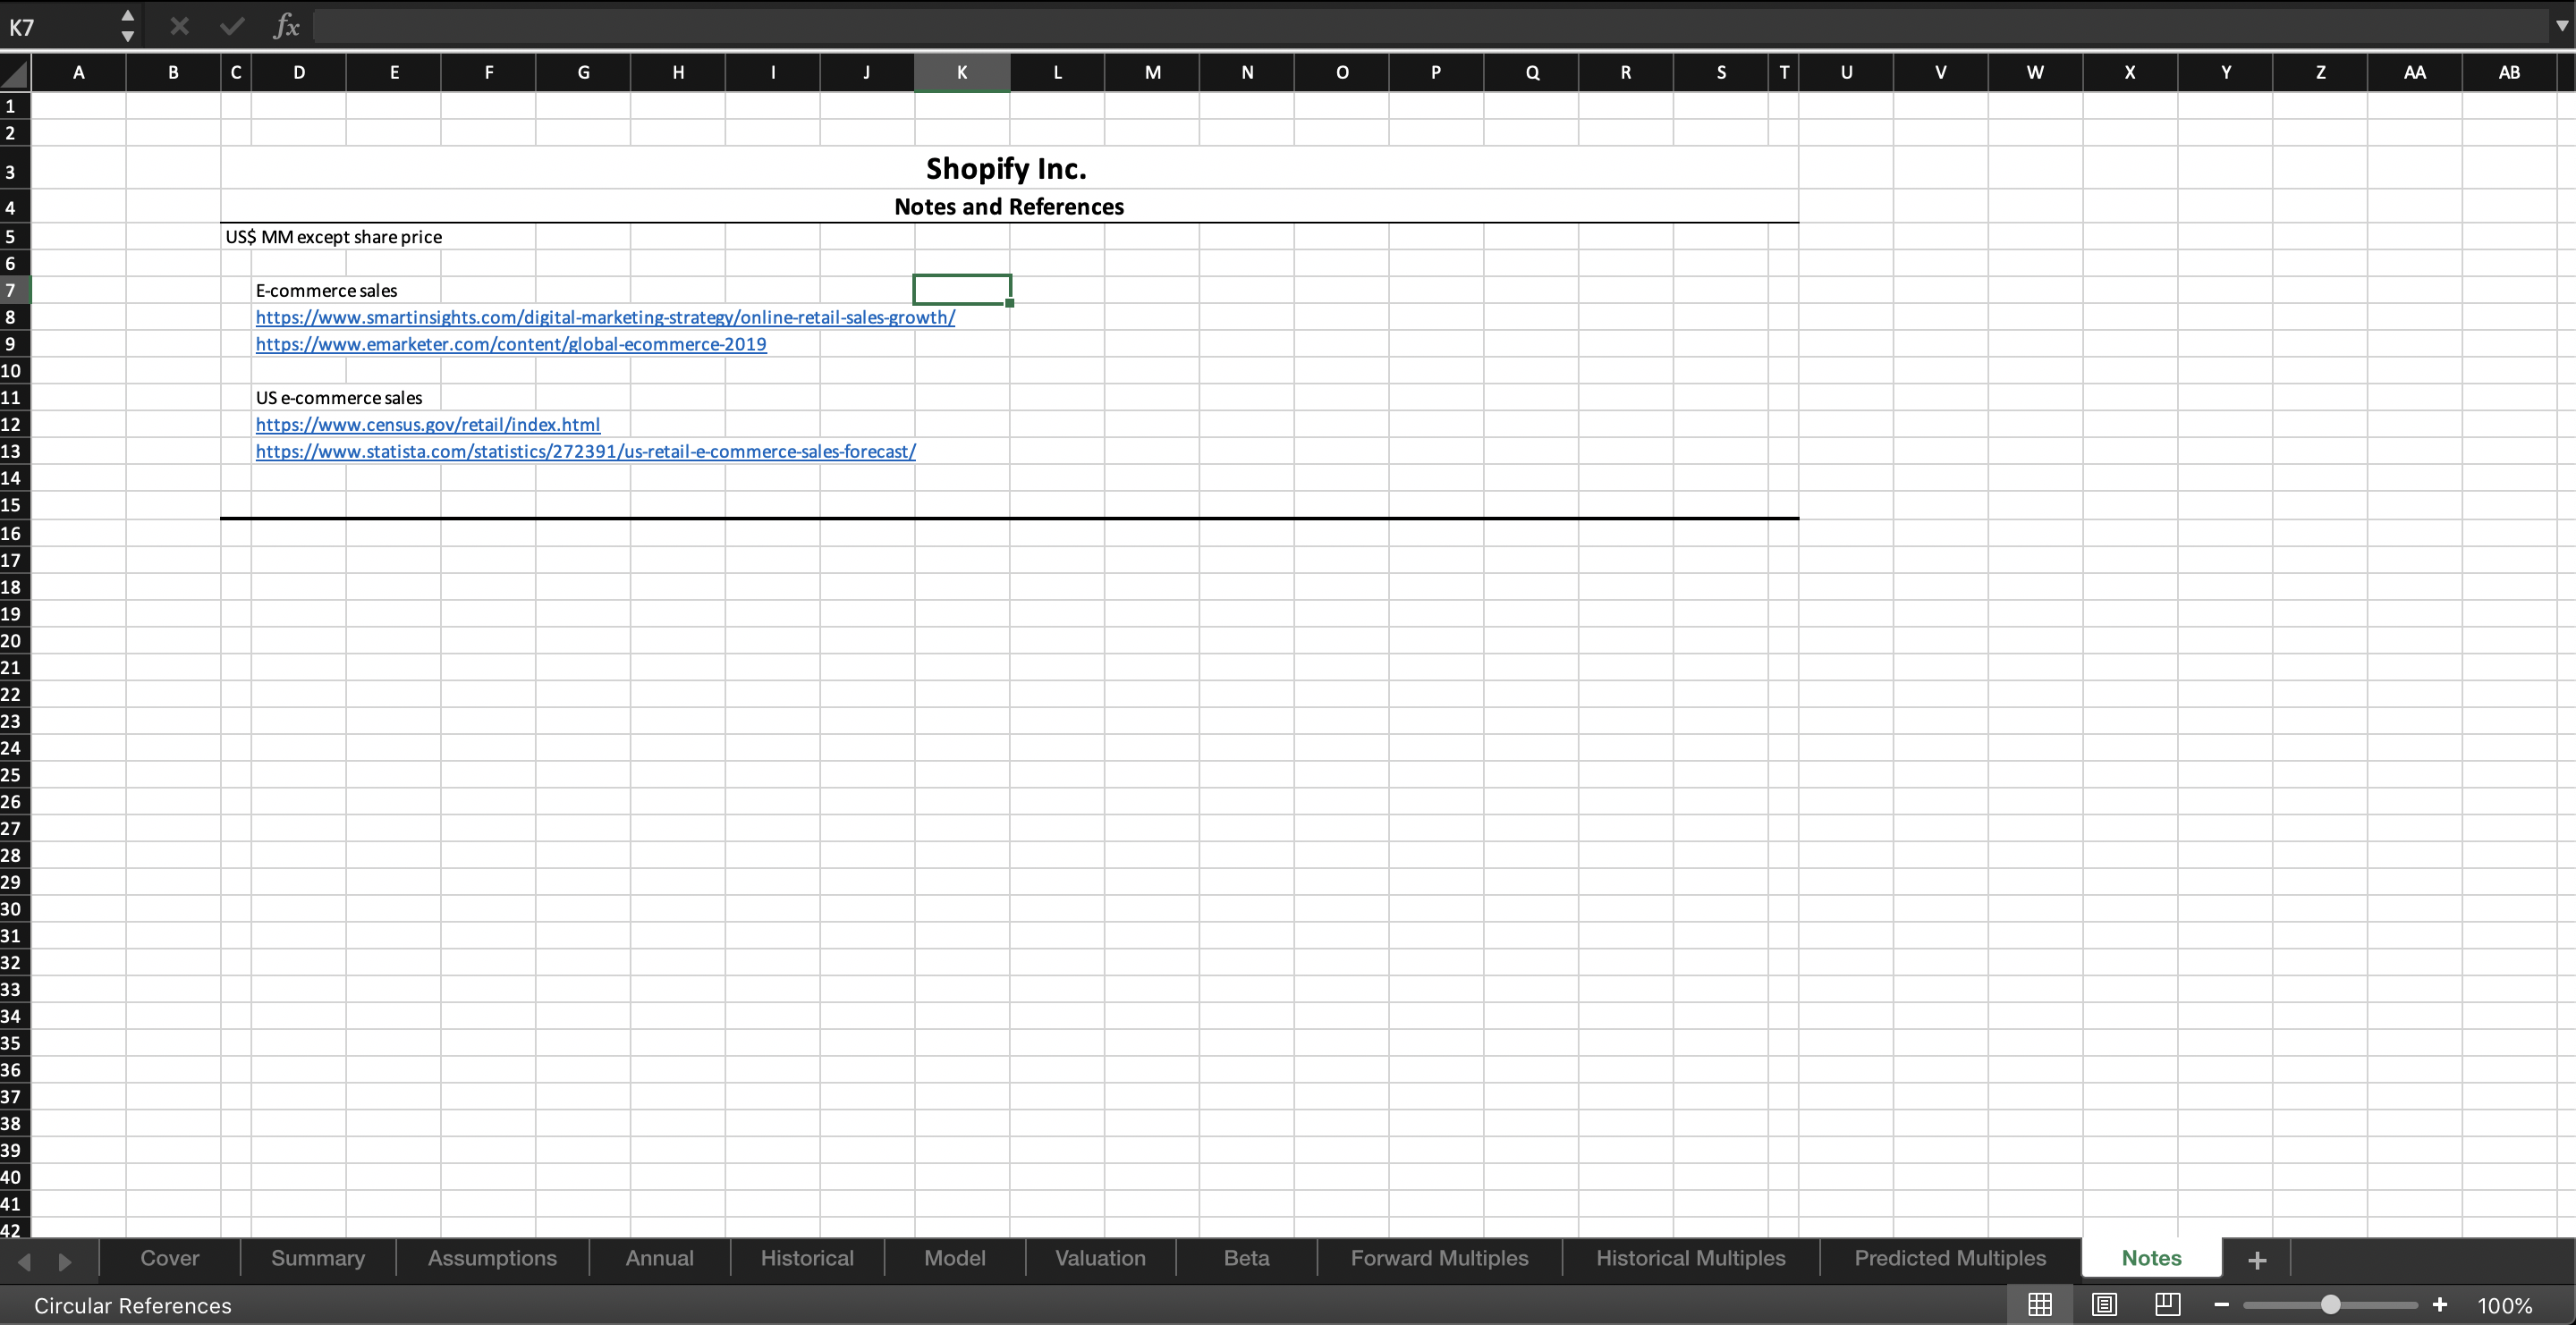This screenshot has height=1325, width=2576.
Task: Click the cancel entry X icon
Action: coord(179,26)
